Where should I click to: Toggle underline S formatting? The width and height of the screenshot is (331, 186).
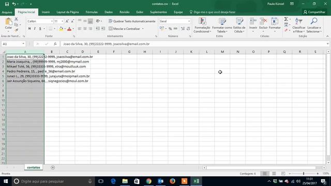[40, 29]
